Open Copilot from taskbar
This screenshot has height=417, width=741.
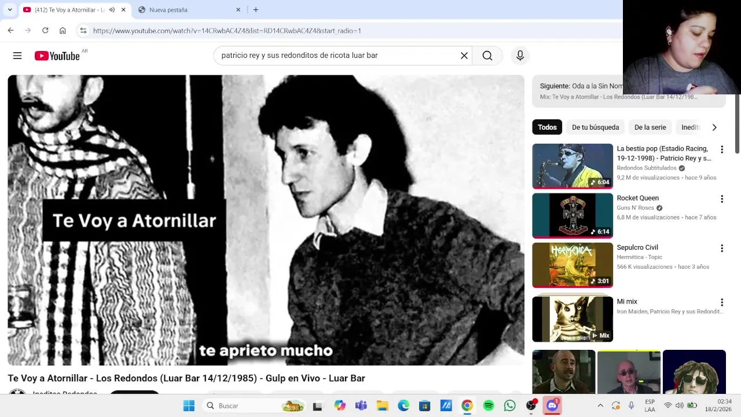coord(340,406)
